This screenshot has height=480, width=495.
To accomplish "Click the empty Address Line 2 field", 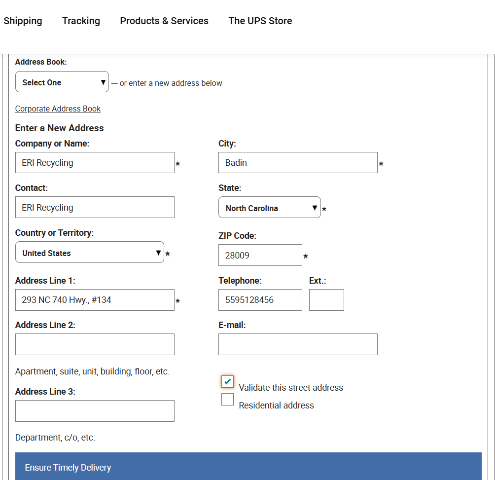I will click(x=95, y=344).
